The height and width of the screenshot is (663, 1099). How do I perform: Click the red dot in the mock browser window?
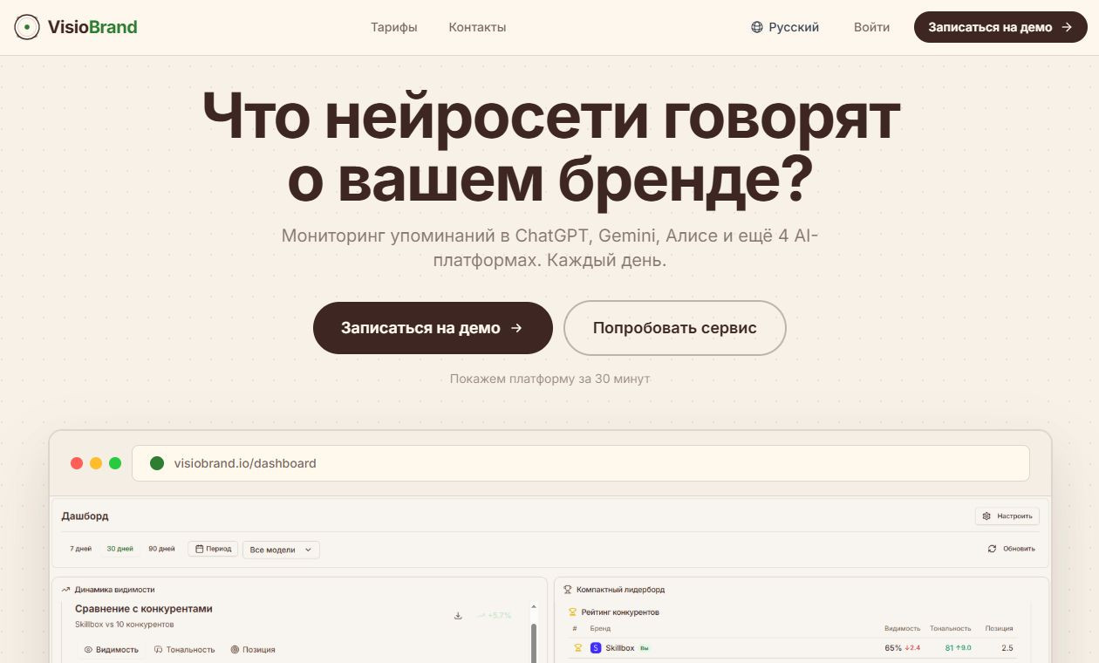pos(77,463)
